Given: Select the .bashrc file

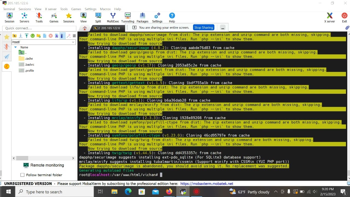Looking at the screenshot, I should pos(27,65).
